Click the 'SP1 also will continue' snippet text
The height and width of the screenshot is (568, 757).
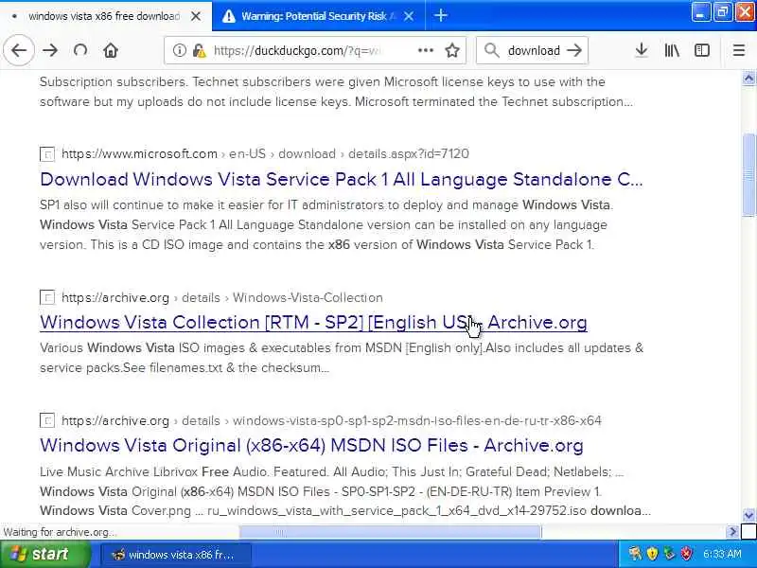tap(326, 224)
